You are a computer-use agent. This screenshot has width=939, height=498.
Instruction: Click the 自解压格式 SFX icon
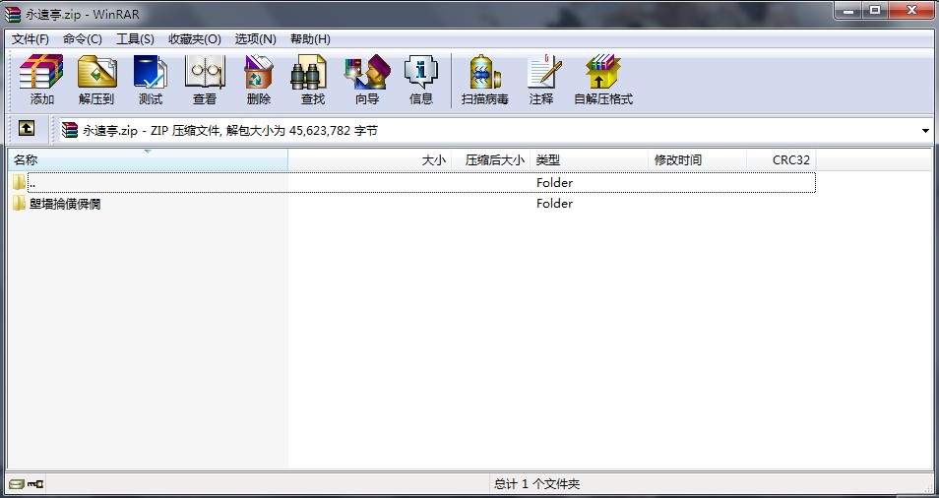[x=603, y=80]
